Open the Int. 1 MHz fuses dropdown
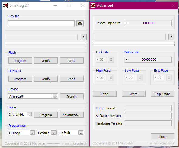This screenshot has height=148, width=179. click(29, 115)
